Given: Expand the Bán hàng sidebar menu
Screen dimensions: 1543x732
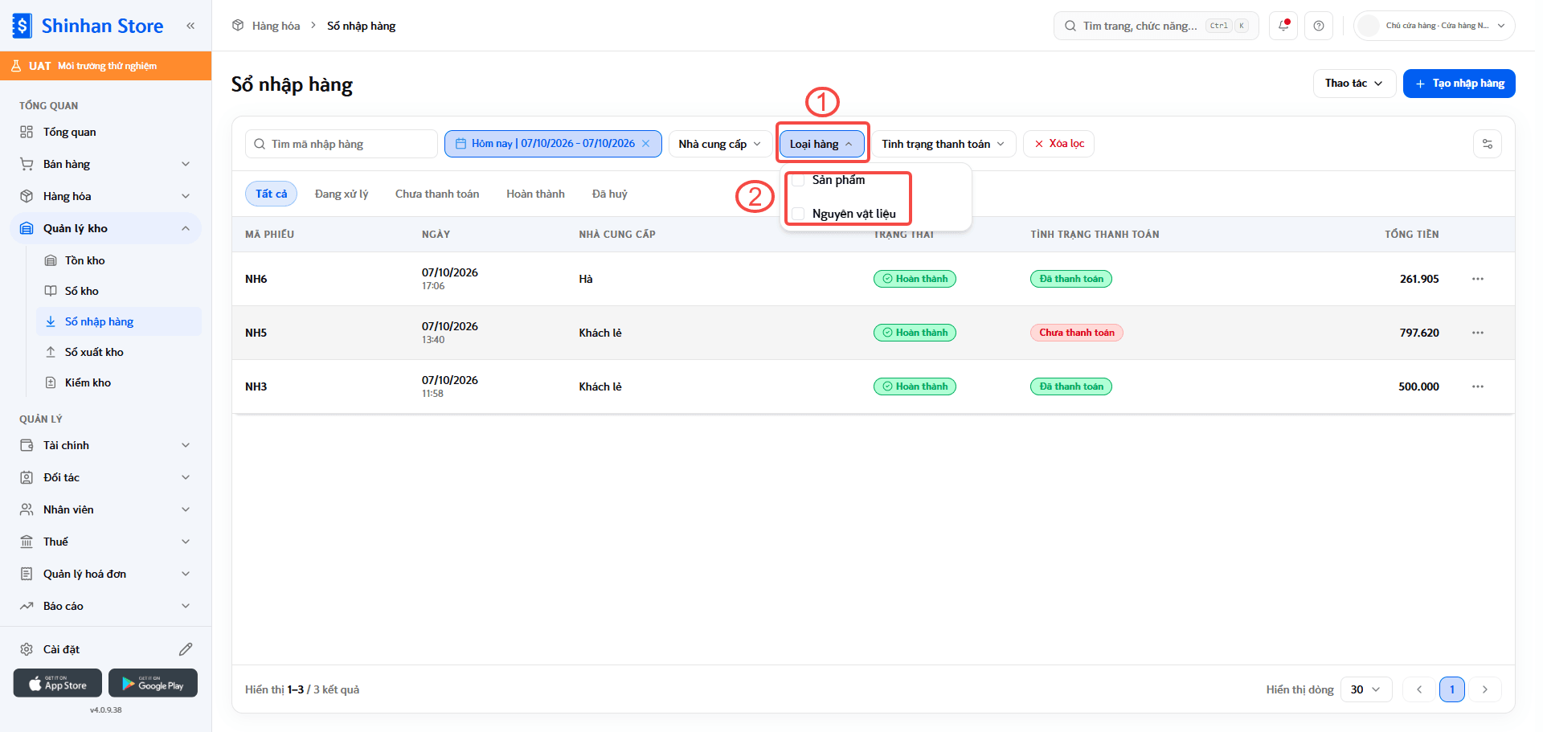Looking at the screenshot, I should (105, 164).
